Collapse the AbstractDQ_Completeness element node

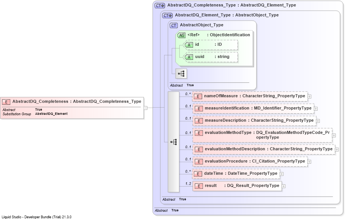point(145,108)
